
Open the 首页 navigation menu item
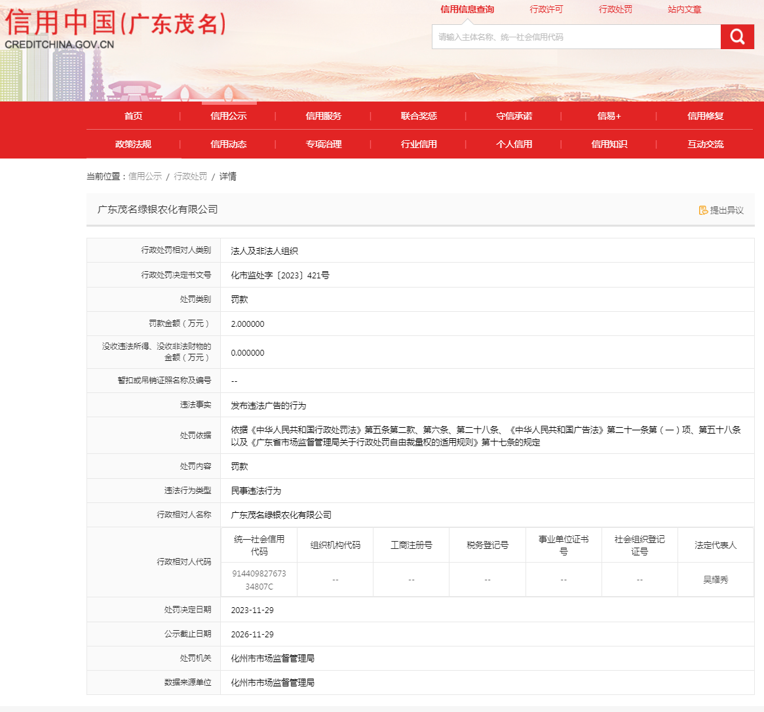click(133, 116)
